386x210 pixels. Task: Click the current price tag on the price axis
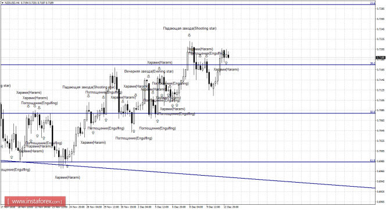pyautogui.click(x=380, y=58)
